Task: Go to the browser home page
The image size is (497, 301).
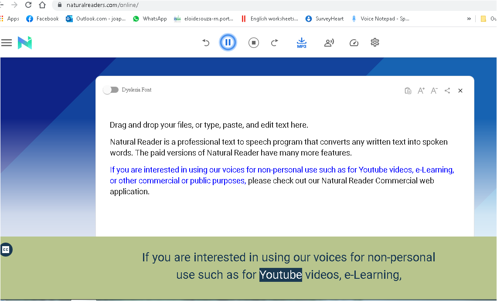Action: point(42,5)
